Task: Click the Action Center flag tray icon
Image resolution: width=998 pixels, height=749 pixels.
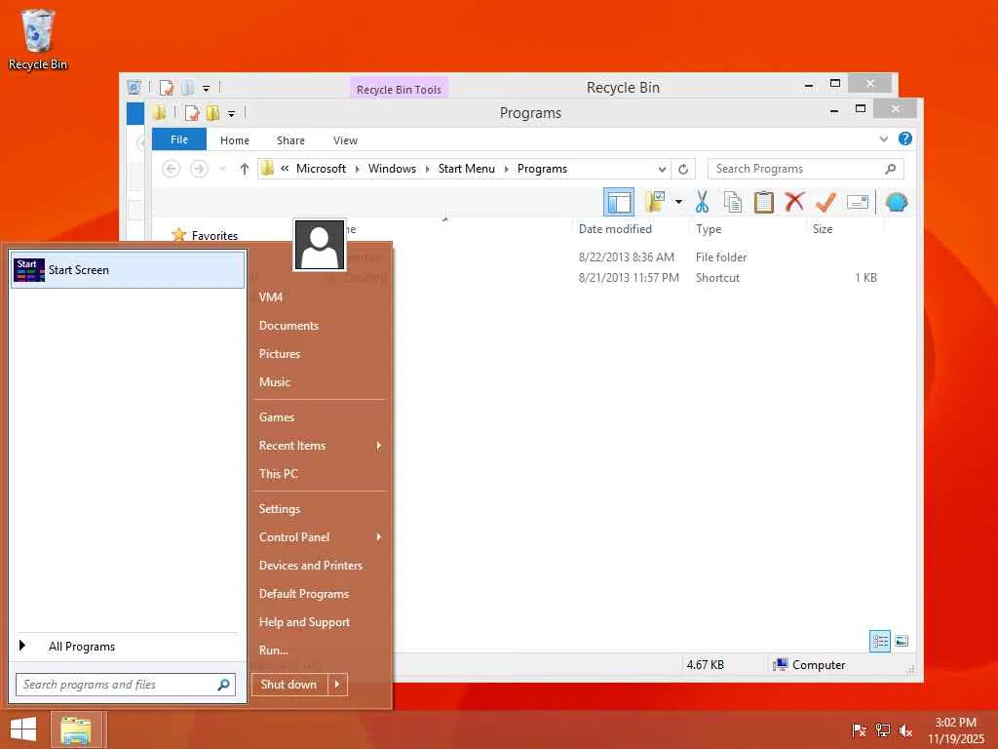Action: (x=859, y=730)
